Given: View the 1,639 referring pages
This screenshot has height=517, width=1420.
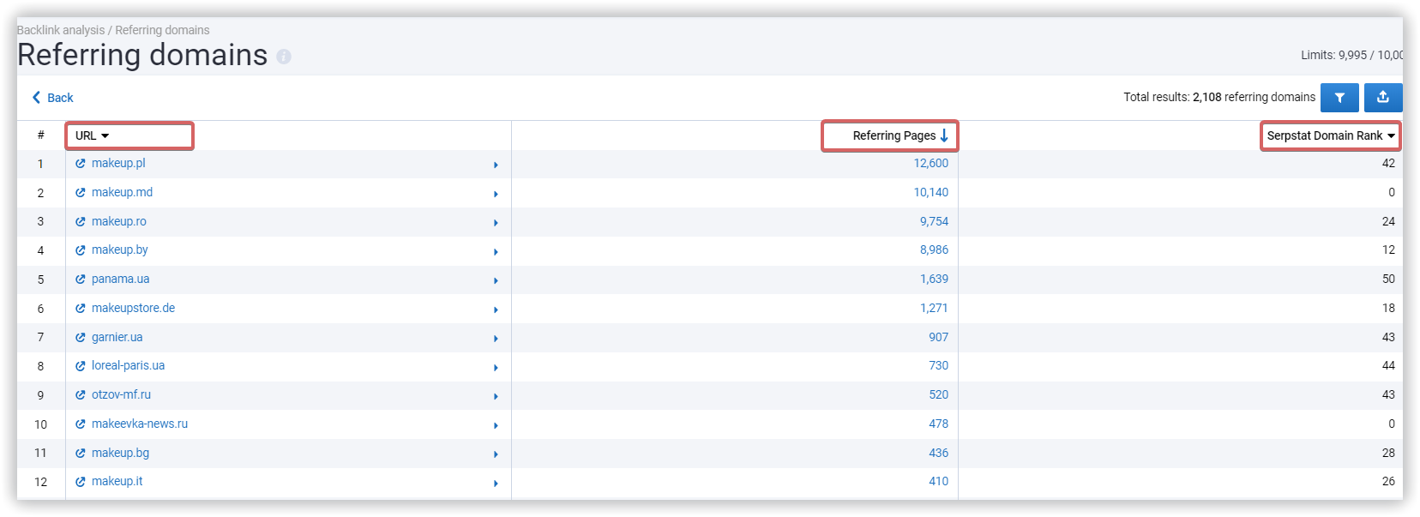Looking at the screenshot, I should pyautogui.click(x=935, y=279).
